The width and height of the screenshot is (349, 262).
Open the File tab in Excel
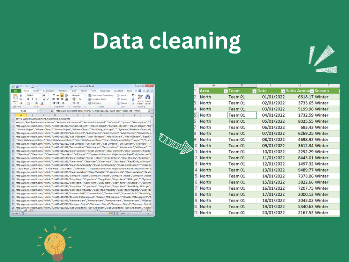pyautogui.click(x=16, y=91)
